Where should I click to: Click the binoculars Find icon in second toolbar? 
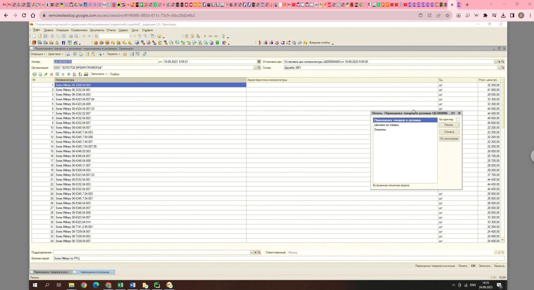coord(64,43)
